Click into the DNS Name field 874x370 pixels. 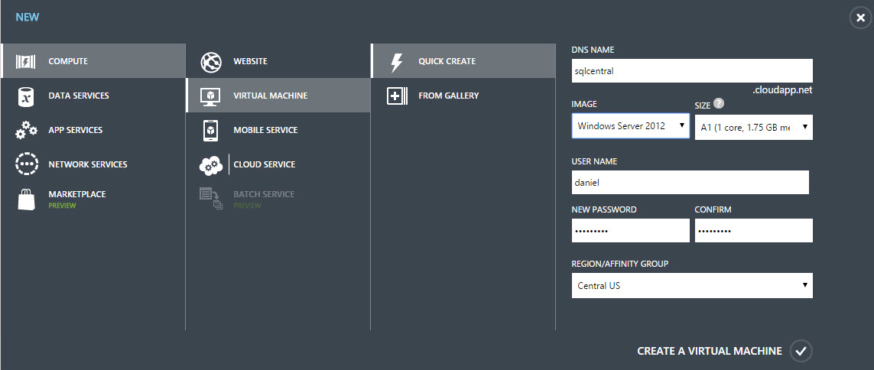[x=691, y=71]
